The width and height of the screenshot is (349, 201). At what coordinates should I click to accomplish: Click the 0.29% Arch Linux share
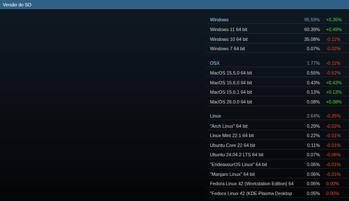click(x=313, y=126)
